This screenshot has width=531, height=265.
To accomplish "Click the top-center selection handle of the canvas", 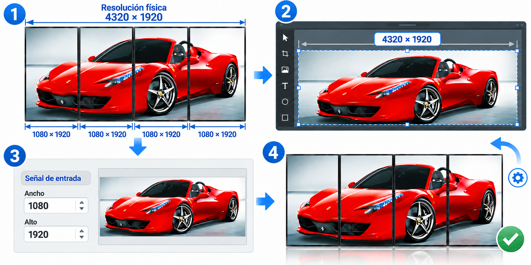I will (407, 51).
